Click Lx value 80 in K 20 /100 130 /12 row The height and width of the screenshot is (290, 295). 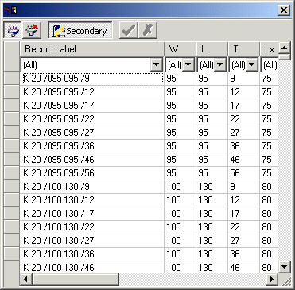pyautogui.click(x=270, y=200)
